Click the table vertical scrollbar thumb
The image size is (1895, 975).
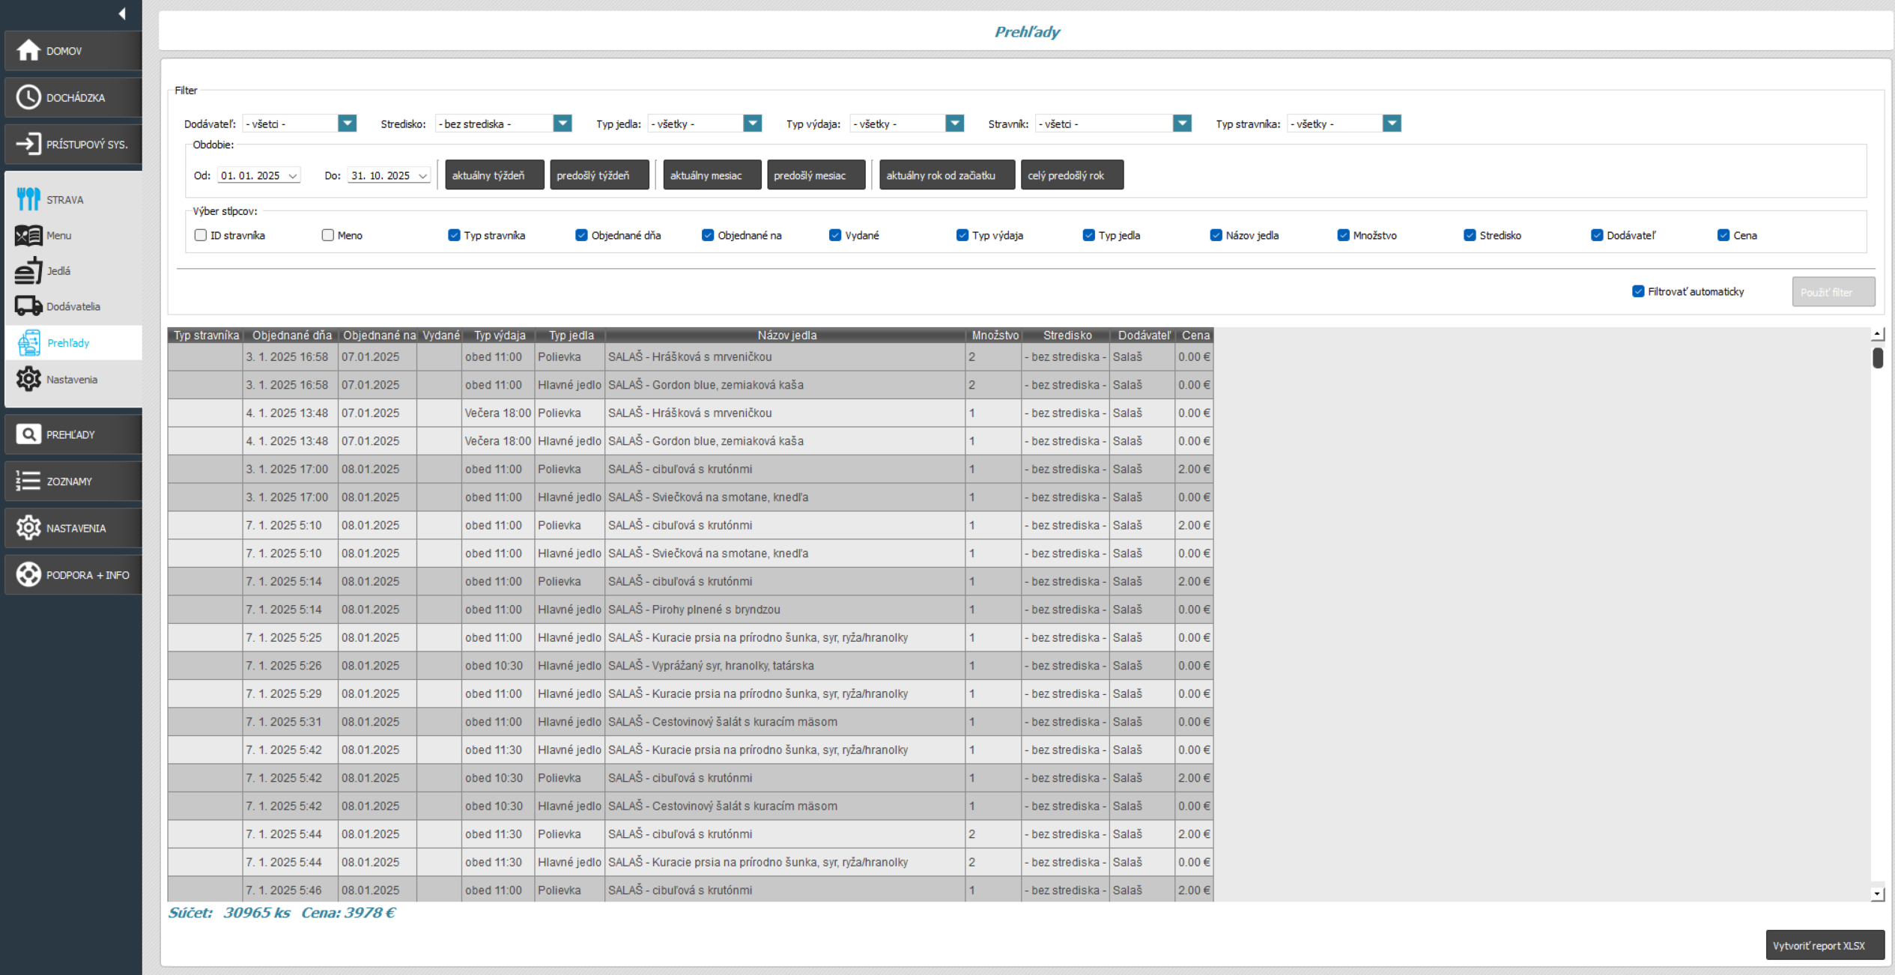pyautogui.click(x=1877, y=358)
